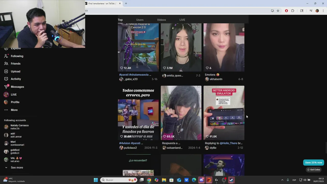This screenshot has width=327, height=184.
Task: Click the install app icon in address bar
Action: pyautogui.click(x=272, y=11)
